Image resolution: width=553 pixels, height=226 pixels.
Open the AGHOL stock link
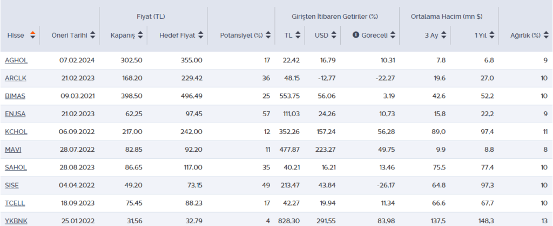16,60
